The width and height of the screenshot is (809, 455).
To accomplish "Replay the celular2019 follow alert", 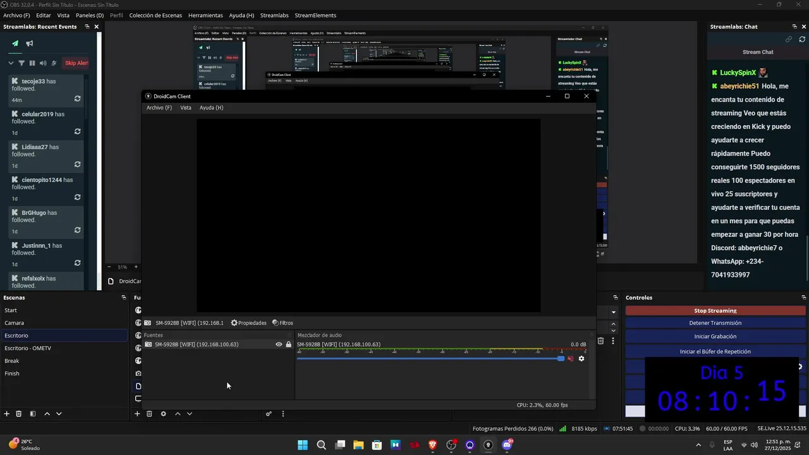I will 77,131.
